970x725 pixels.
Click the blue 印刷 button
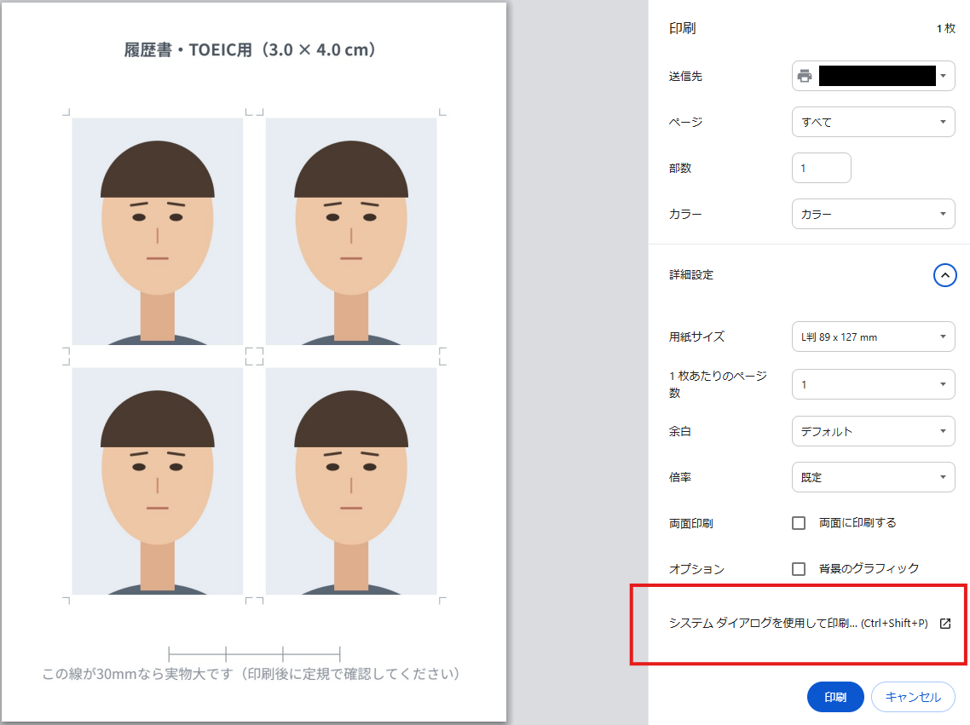(835, 697)
